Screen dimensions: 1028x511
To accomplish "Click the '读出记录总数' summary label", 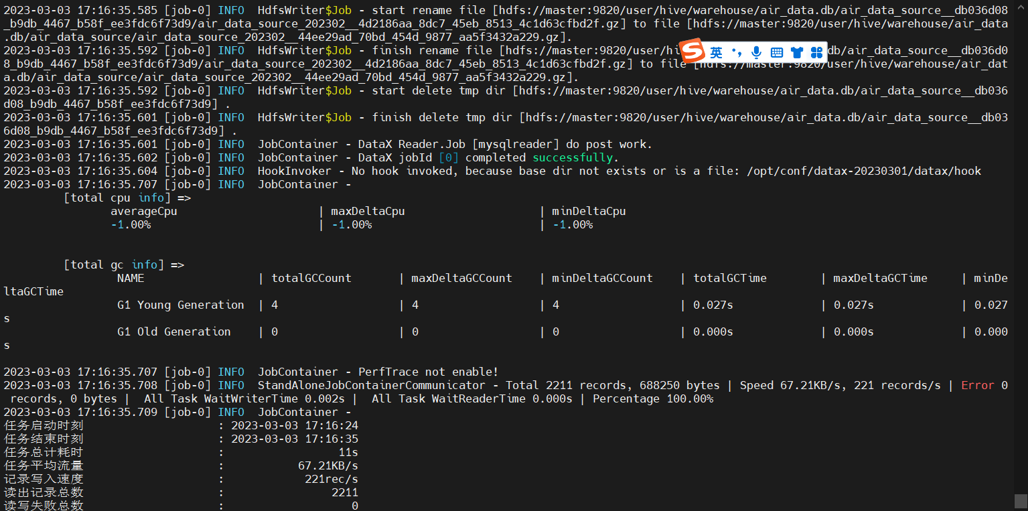I will pyautogui.click(x=44, y=493).
